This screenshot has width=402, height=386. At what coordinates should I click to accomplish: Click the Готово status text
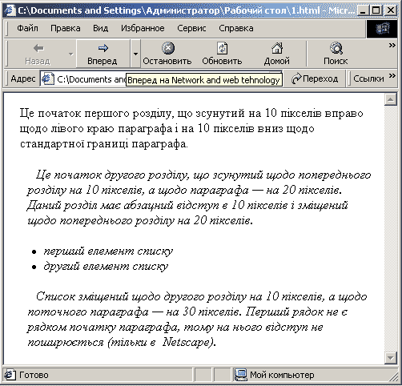pyautogui.click(x=34, y=375)
